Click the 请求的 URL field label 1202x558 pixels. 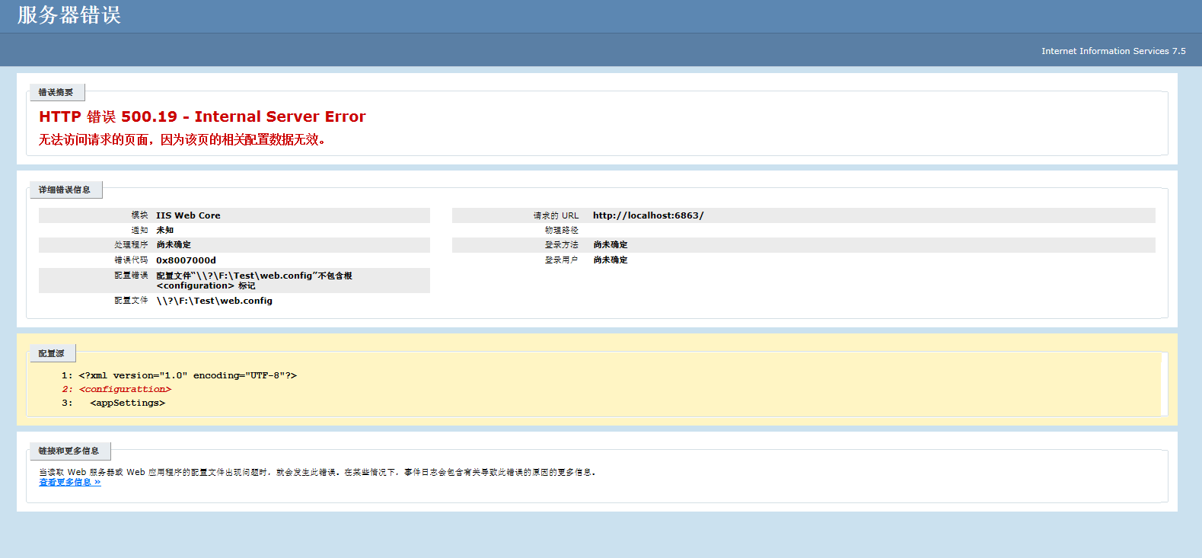[556, 215]
